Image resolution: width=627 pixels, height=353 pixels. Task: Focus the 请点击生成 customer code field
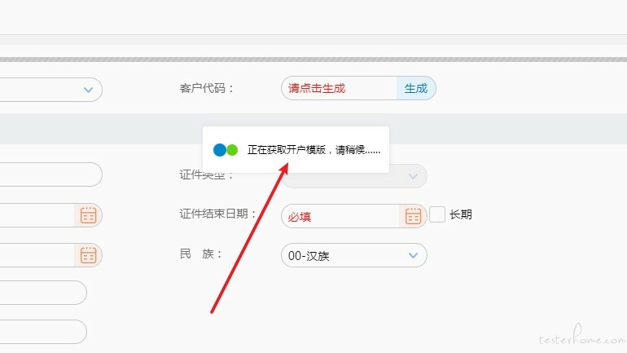tap(339, 88)
